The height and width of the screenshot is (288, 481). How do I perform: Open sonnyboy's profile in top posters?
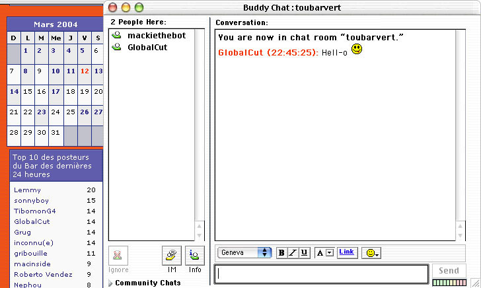31,201
